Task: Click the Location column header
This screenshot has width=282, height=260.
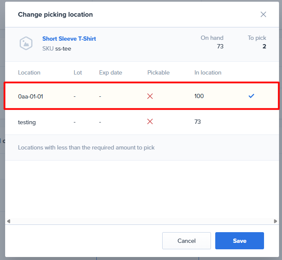Action: 29,72
